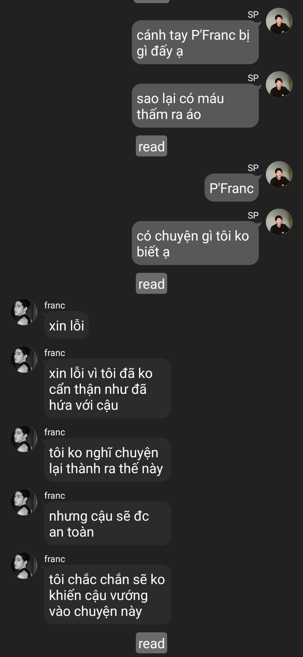Select the 'có chuyện gì tôi ko biết ạ' bubble
This screenshot has height=657, width=303.
point(195,243)
